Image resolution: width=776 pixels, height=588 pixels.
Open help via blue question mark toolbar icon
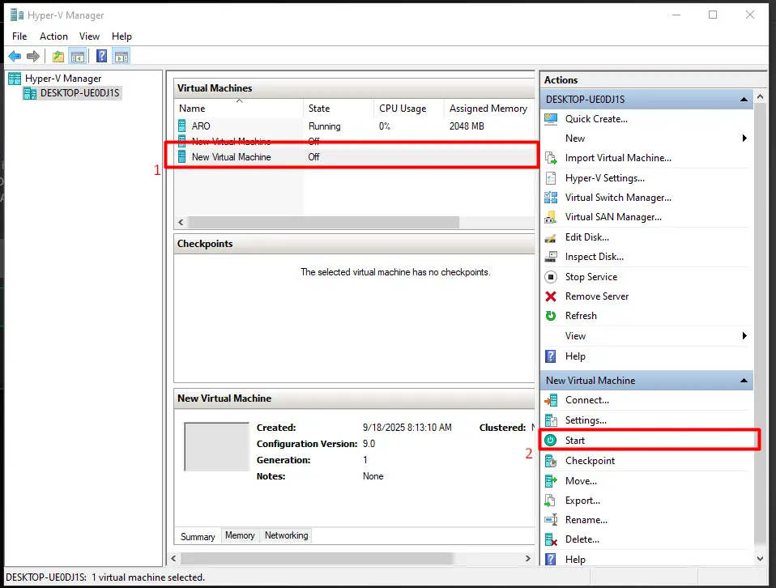101,57
